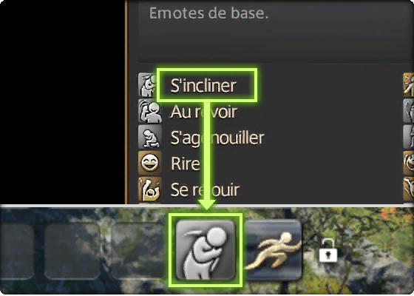The width and height of the screenshot is (414, 296).
Task: Click the S'agenouiller kneeling emote icon
Action: tap(149, 137)
